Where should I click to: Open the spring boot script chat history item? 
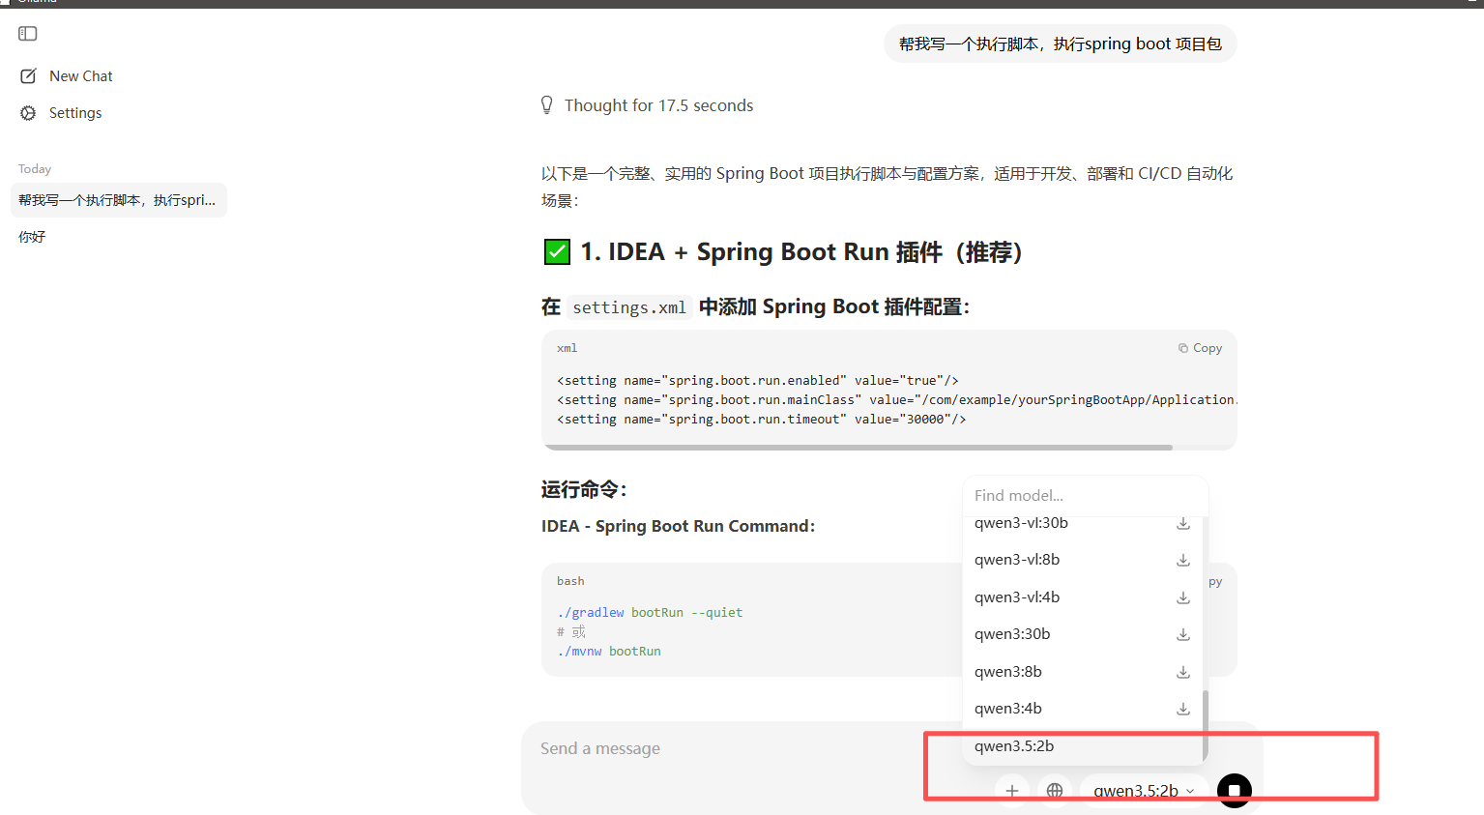119,200
